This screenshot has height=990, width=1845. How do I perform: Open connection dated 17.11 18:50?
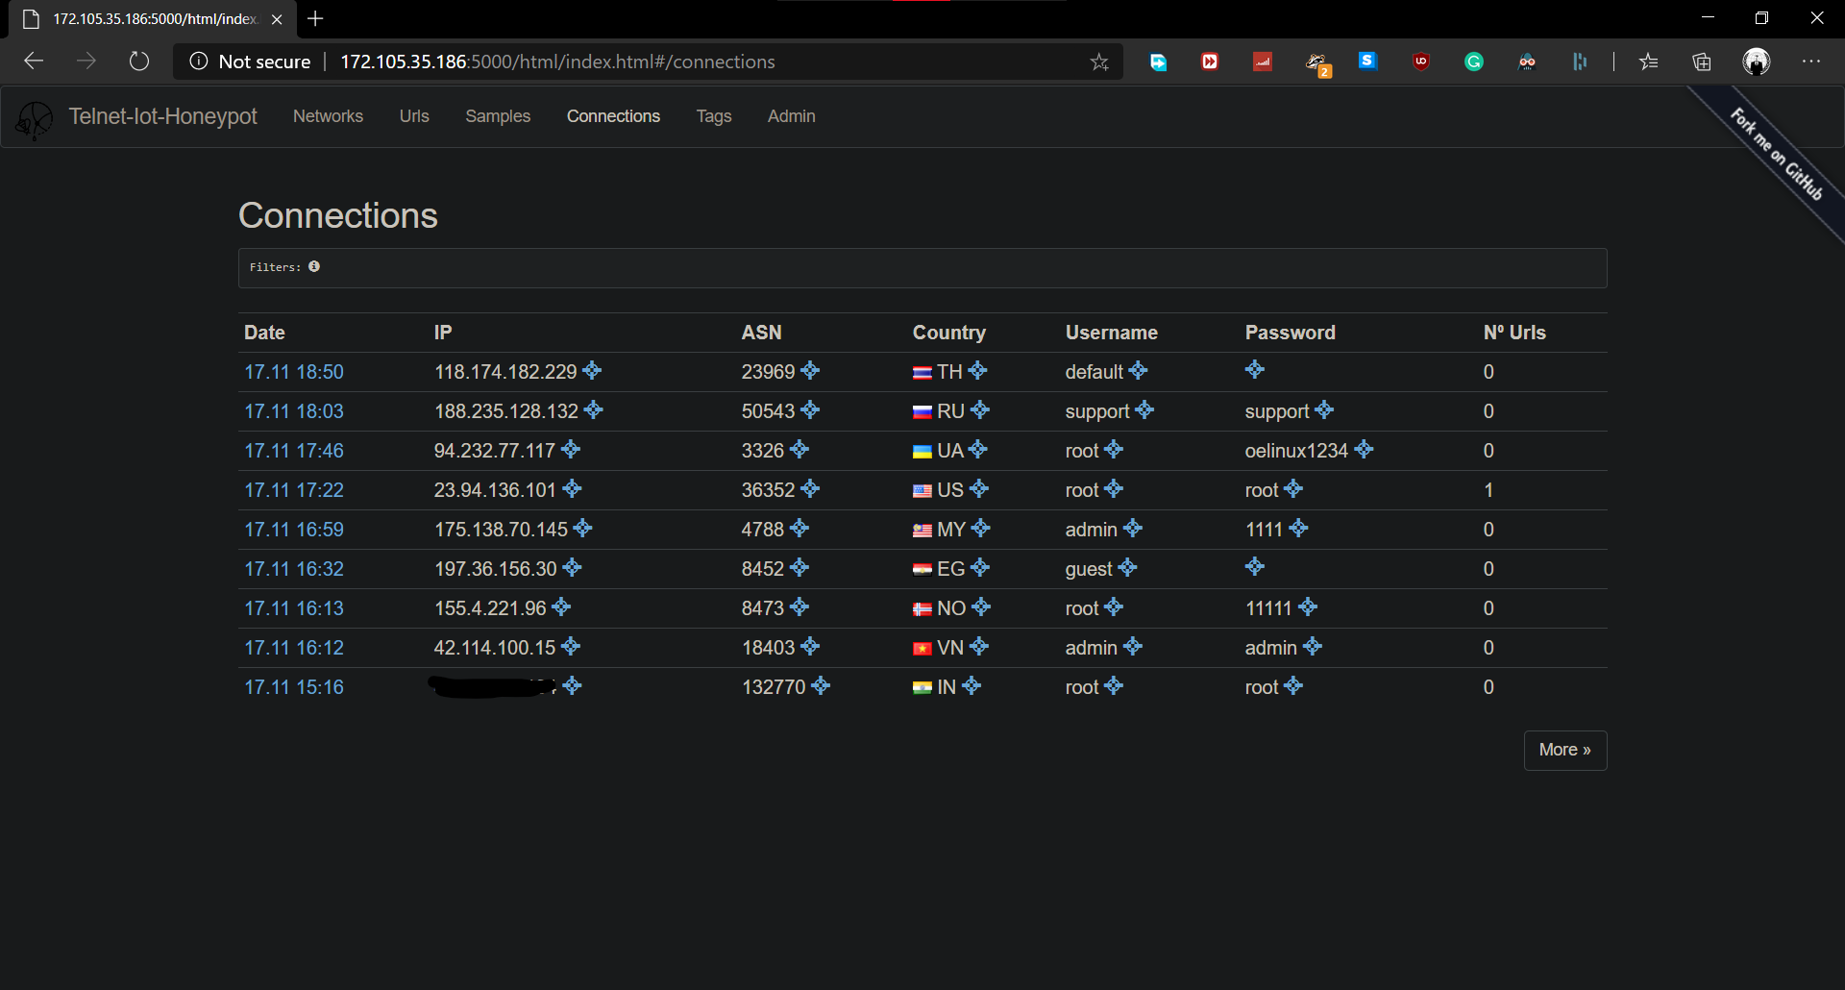[x=293, y=372]
